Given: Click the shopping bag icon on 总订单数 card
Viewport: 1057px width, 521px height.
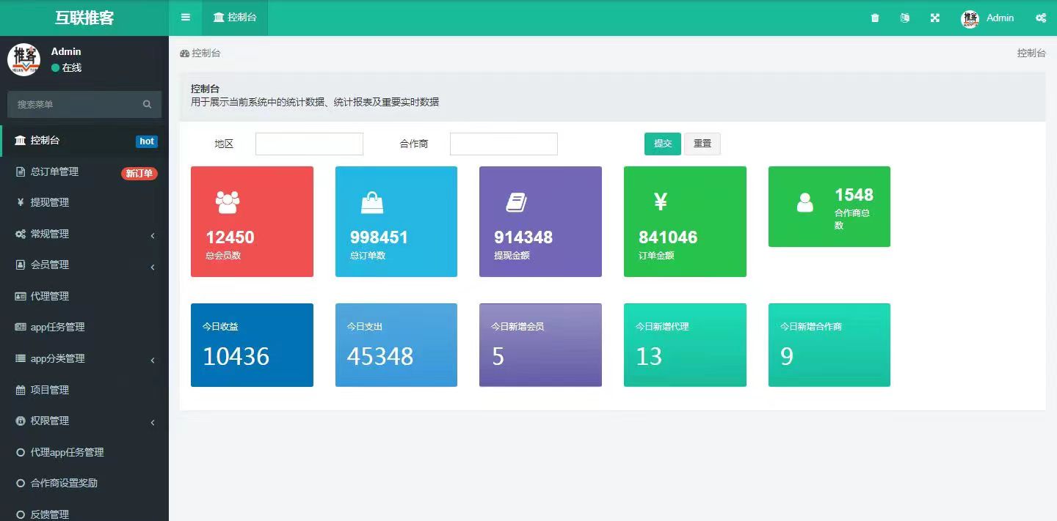Looking at the screenshot, I should [372, 202].
